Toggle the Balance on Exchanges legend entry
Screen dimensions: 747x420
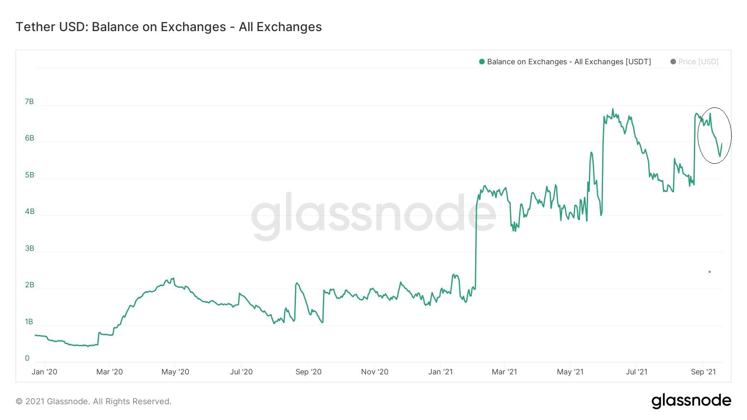[x=565, y=62]
